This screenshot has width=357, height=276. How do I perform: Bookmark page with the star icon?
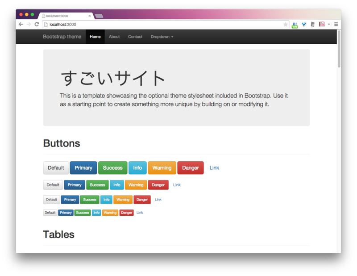point(285,25)
